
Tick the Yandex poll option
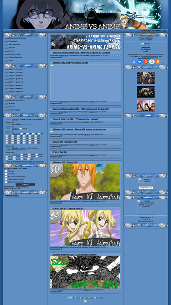[x=6, y=174]
